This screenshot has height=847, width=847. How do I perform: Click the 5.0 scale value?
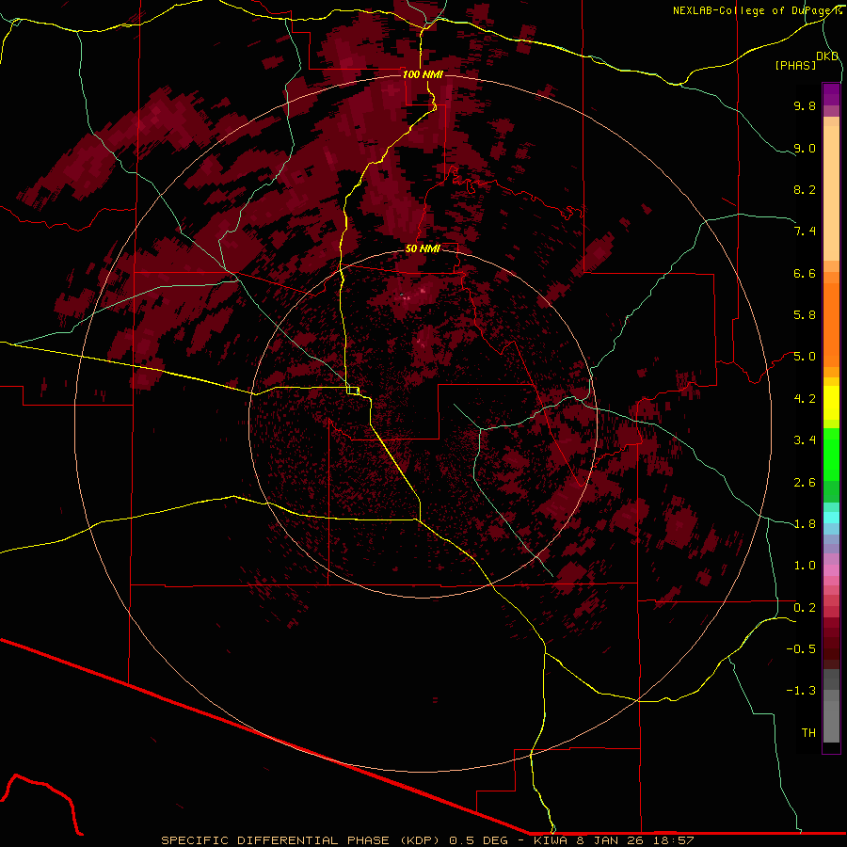pyautogui.click(x=805, y=357)
